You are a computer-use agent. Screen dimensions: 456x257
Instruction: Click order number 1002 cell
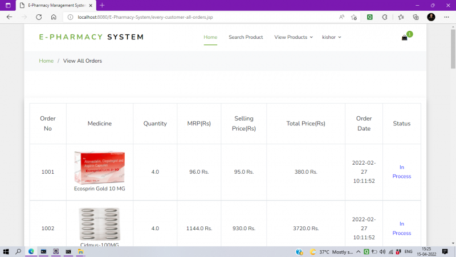pos(48,229)
